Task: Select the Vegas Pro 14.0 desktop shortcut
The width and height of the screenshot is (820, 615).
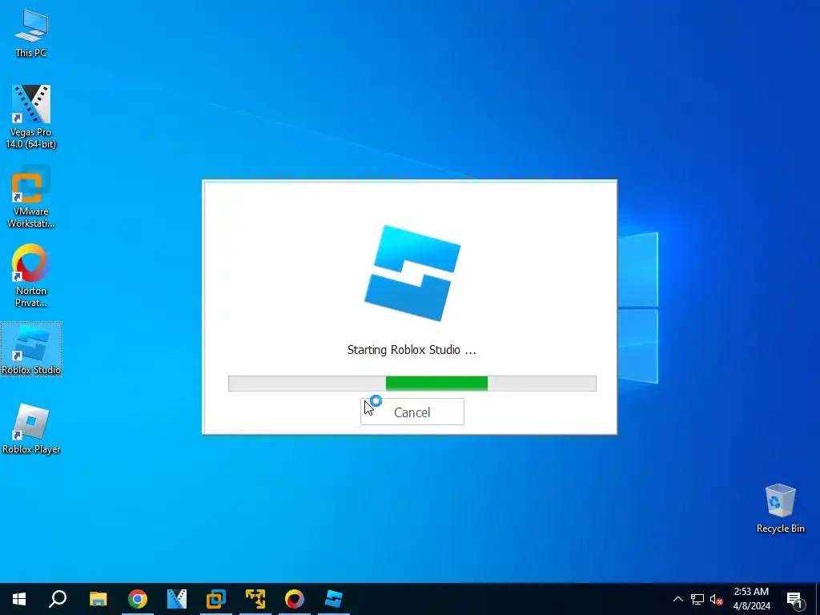Action: (31, 117)
